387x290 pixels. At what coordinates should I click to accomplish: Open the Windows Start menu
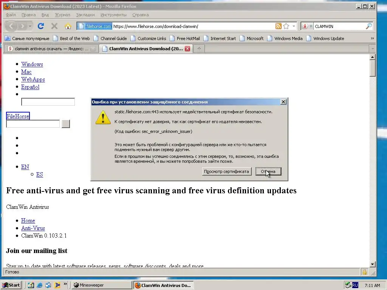(x=11, y=285)
